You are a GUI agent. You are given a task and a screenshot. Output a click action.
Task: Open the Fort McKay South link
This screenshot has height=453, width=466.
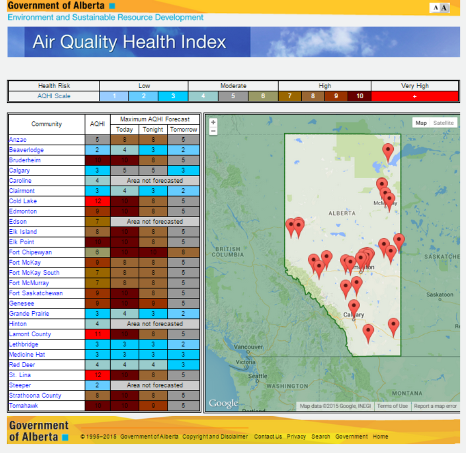(x=34, y=273)
